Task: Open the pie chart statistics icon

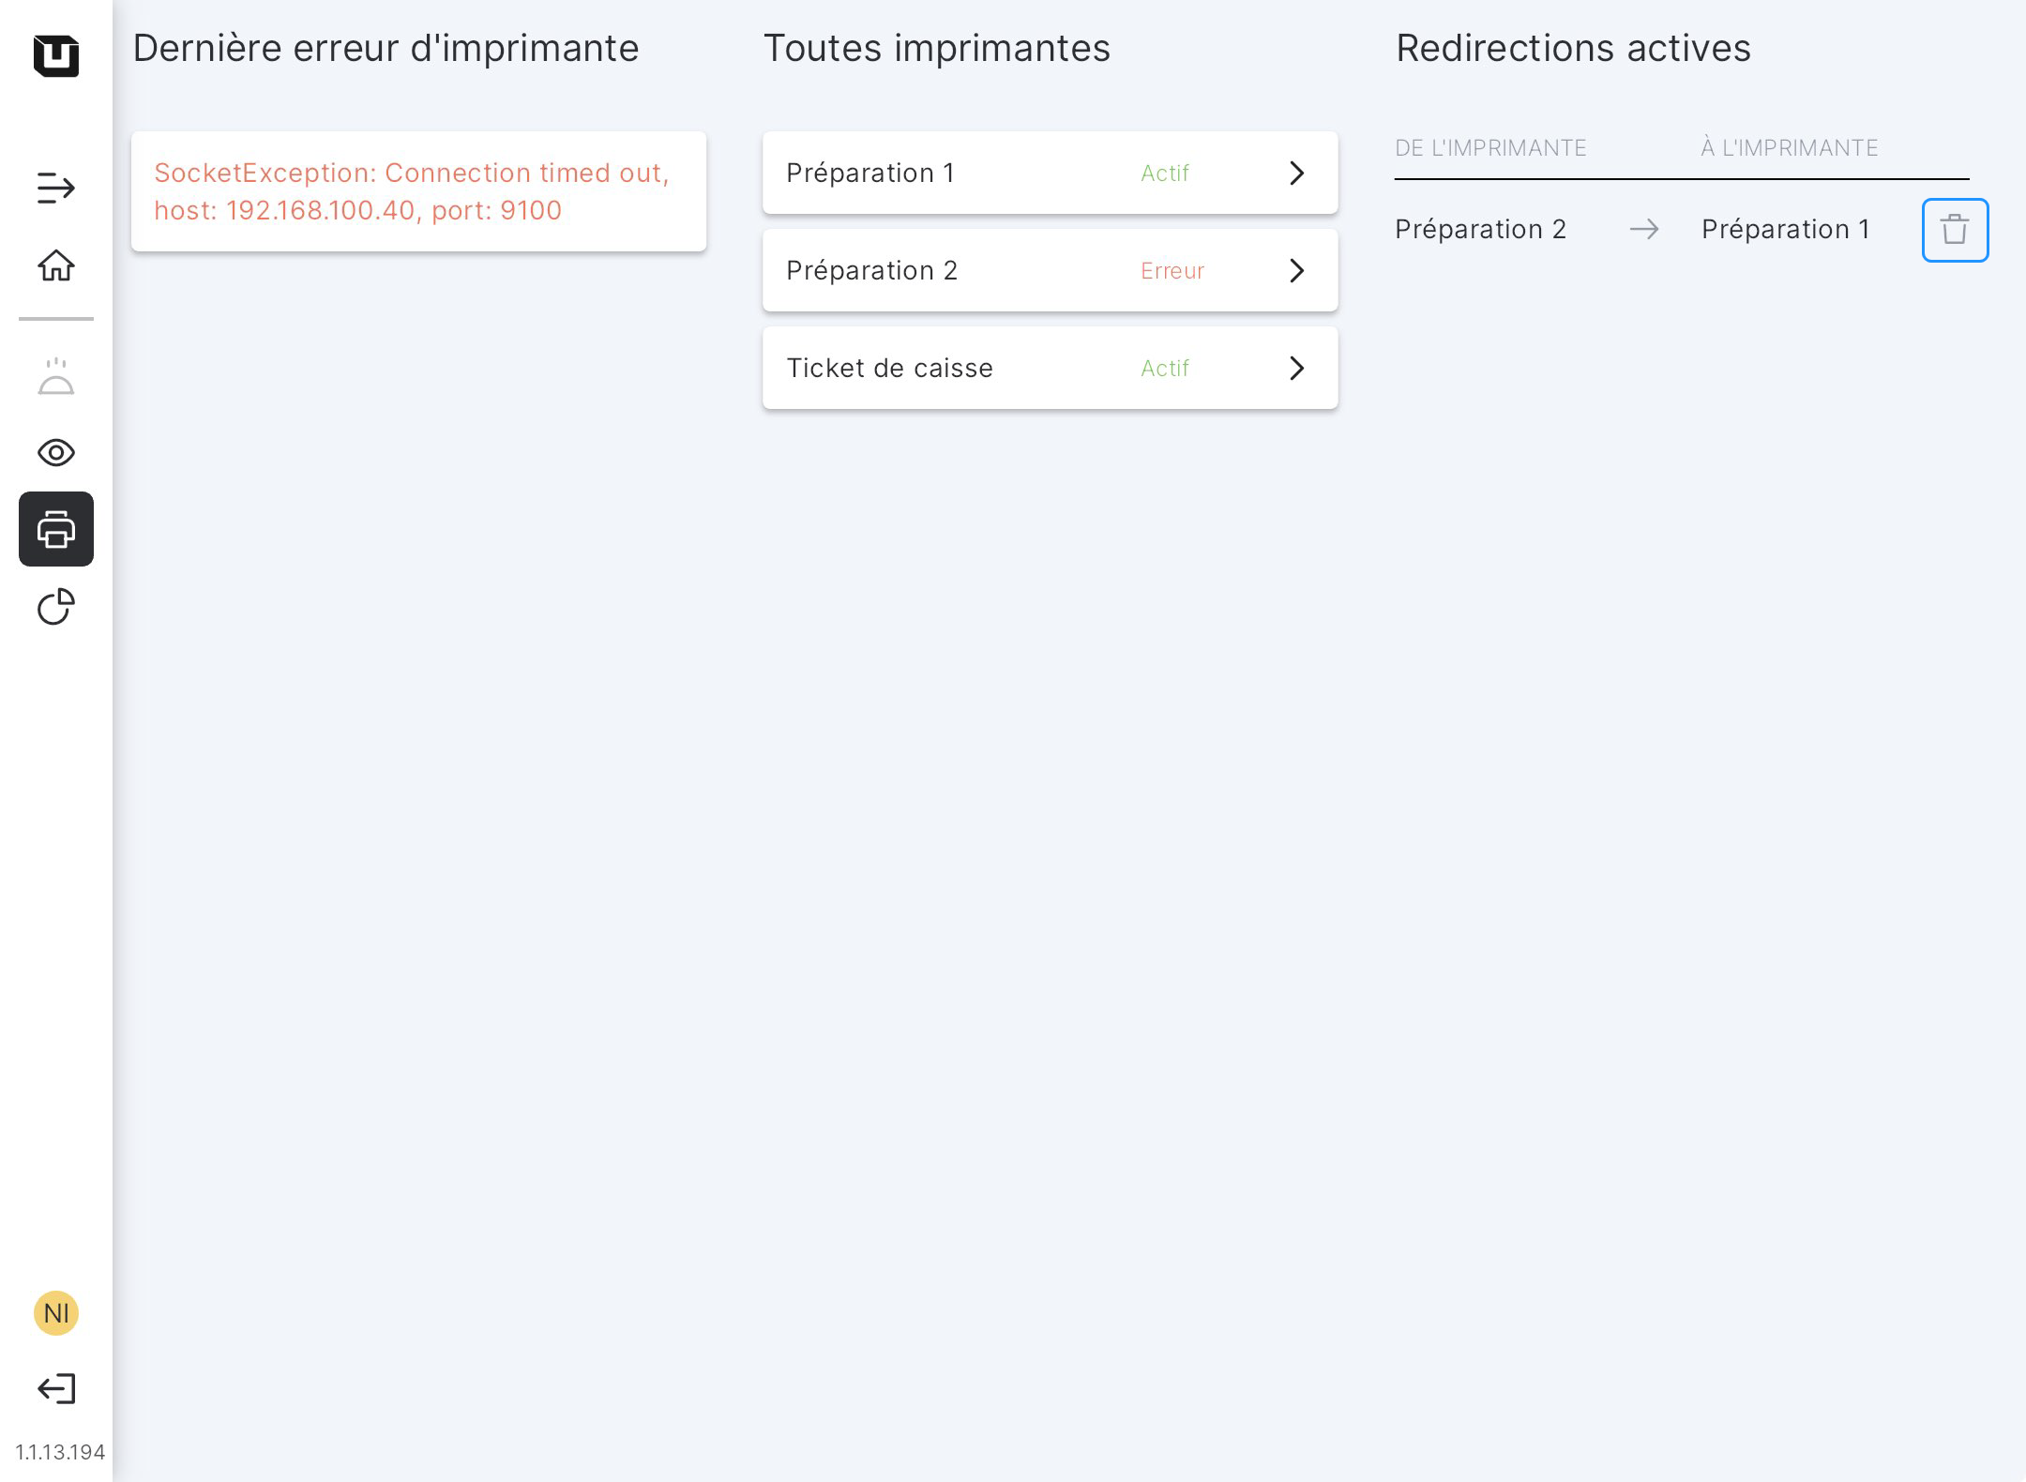Action: click(x=56, y=606)
